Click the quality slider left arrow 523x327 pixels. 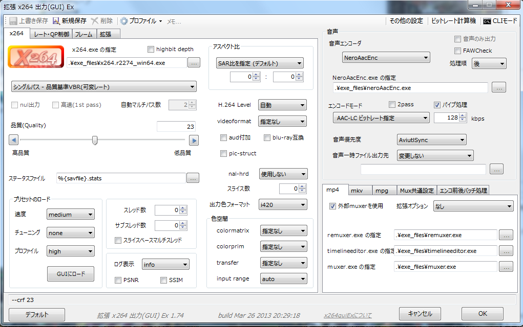pos(14,140)
